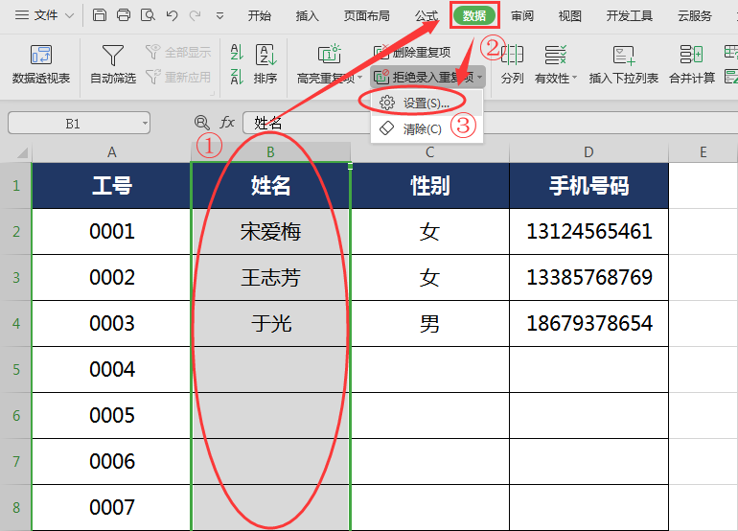Click the 数据透视表 icon
The height and width of the screenshot is (531, 738).
(x=41, y=55)
